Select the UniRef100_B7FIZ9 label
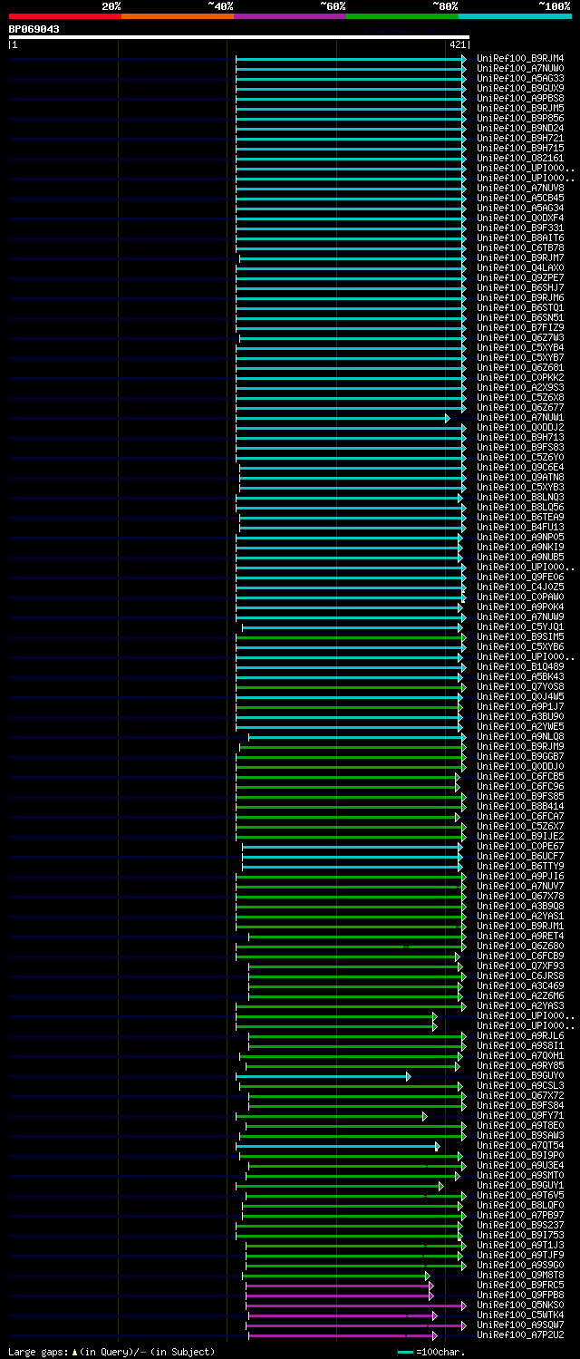580x1359 pixels. coord(520,327)
